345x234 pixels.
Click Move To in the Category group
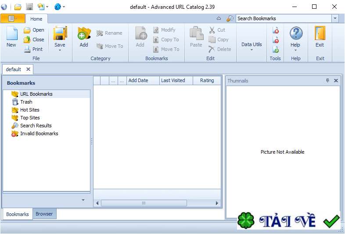110,46
